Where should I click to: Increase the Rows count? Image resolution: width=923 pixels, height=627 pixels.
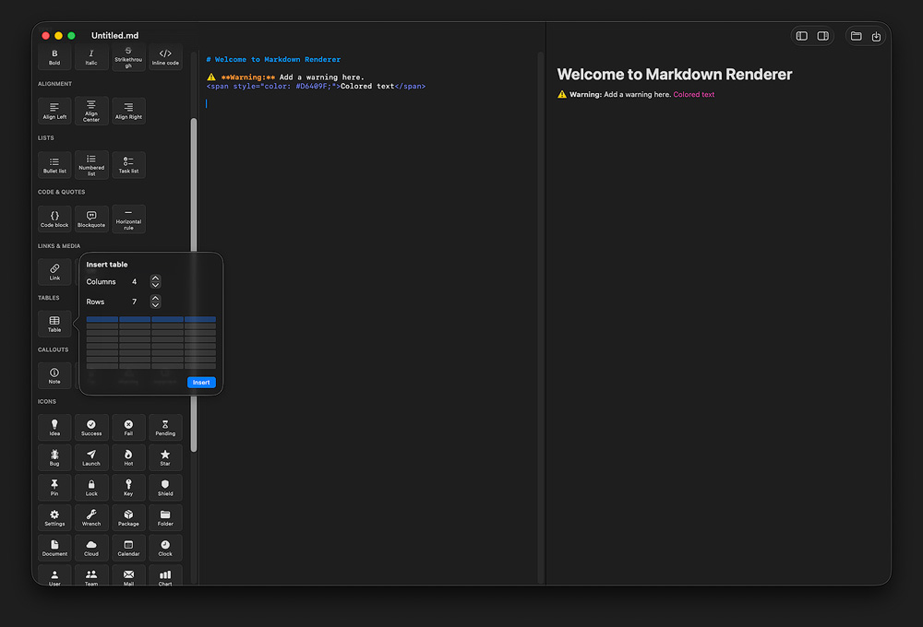click(x=155, y=298)
